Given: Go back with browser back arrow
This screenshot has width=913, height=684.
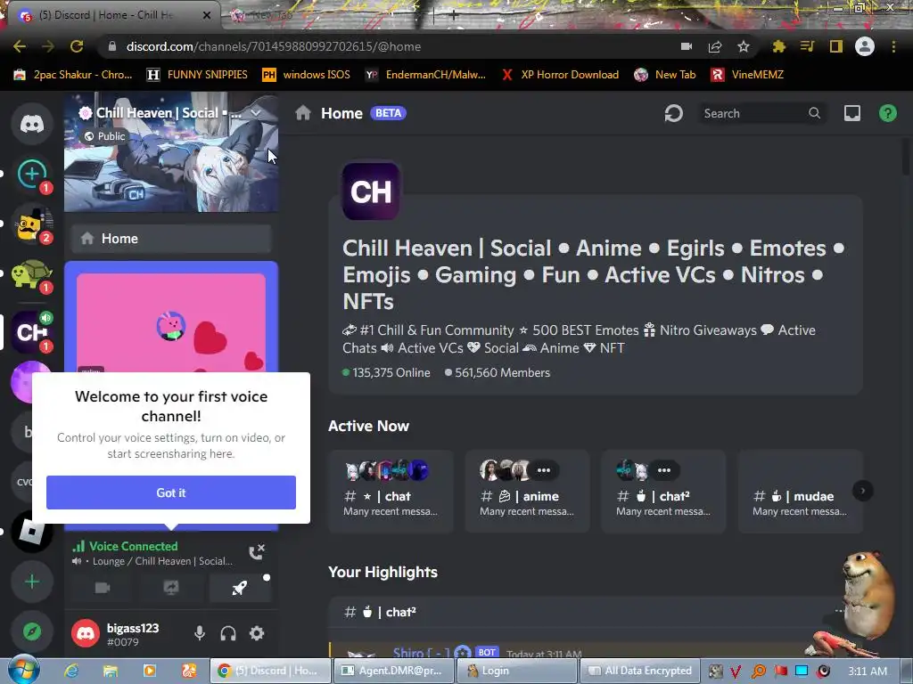Looking at the screenshot, I should (x=20, y=46).
